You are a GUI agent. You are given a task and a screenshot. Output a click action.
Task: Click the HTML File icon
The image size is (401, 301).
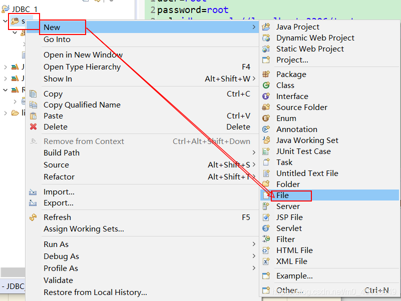click(x=266, y=250)
